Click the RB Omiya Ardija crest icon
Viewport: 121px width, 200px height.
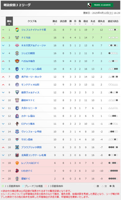click(x=17, y=45)
